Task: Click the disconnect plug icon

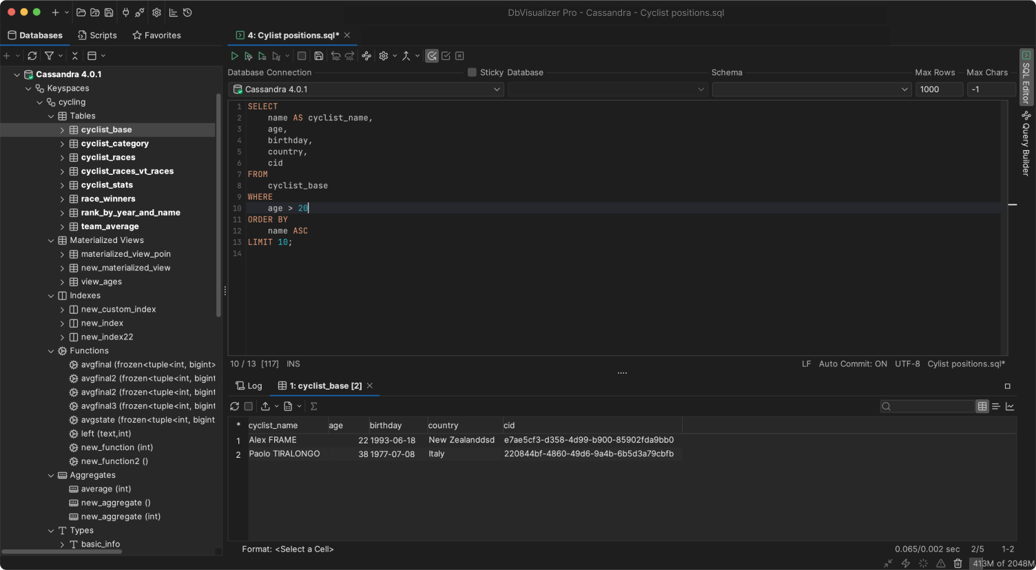Action: (140, 12)
